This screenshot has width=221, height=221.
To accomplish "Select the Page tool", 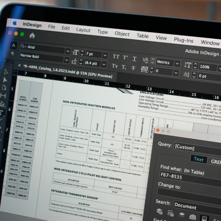I will [4, 88].
